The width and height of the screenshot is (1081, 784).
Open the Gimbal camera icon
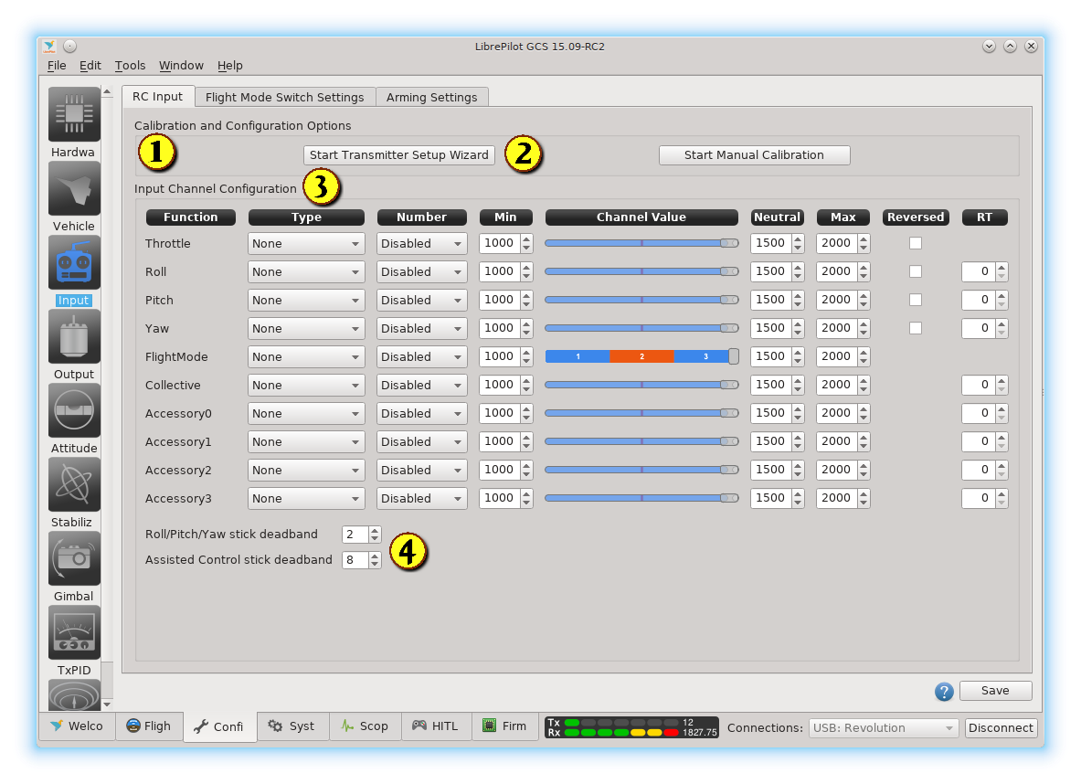click(x=74, y=558)
